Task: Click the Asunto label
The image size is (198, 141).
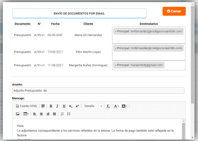Action: (18, 84)
